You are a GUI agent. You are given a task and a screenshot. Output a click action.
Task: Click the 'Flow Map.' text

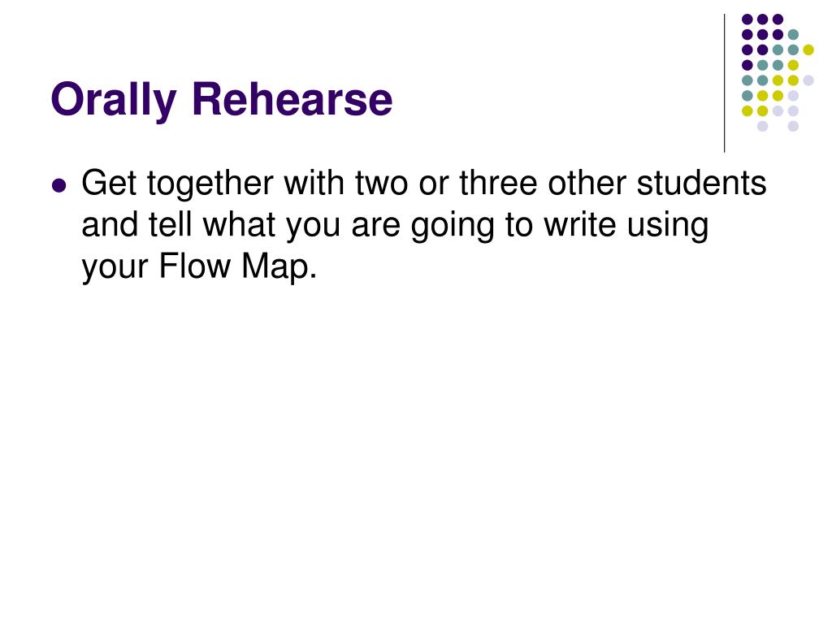[x=238, y=266]
